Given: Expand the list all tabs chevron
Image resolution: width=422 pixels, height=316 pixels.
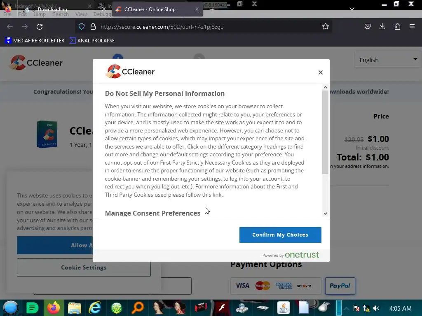Looking at the screenshot, I should click(352, 9).
